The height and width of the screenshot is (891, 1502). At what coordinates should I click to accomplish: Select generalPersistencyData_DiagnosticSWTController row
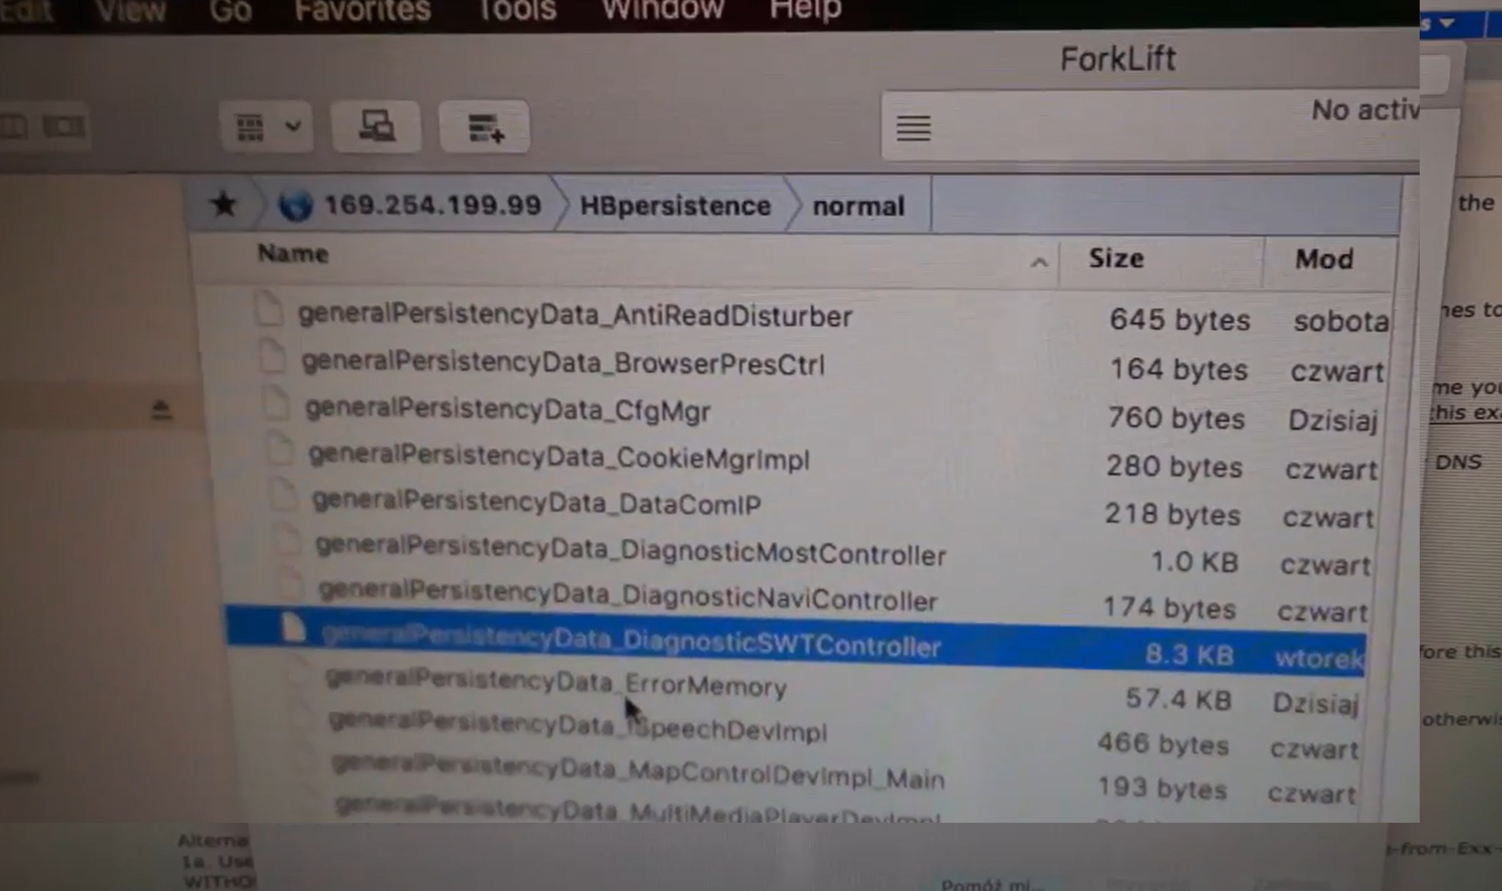coord(630,640)
